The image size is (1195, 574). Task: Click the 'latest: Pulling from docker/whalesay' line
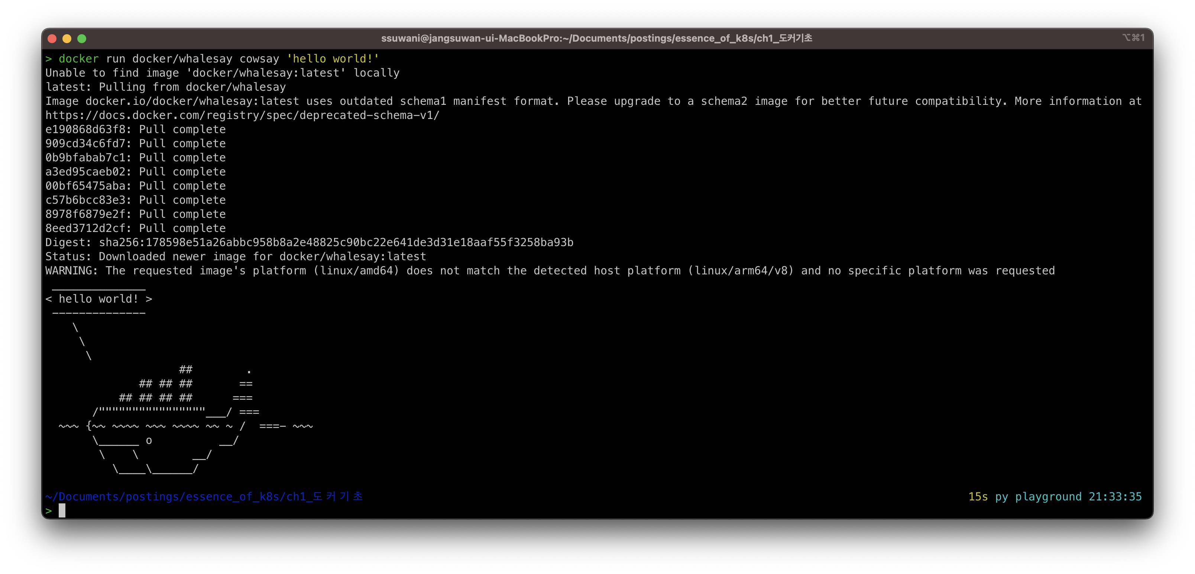pyautogui.click(x=166, y=87)
